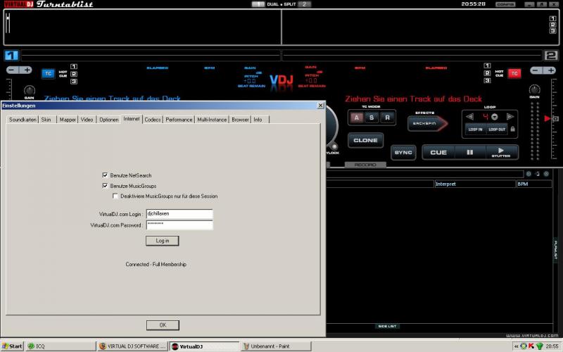Click the SYNC button on right deck
Image resolution: width=563 pixels, height=352 pixels.
403,153
